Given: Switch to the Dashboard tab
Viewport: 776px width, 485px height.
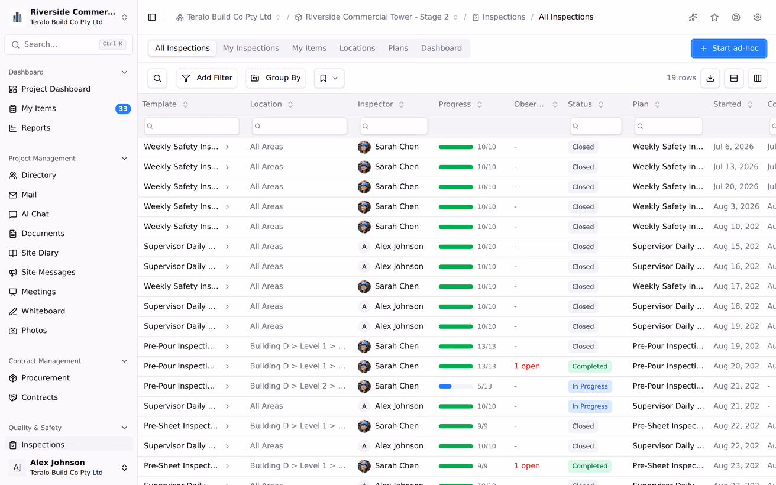Looking at the screenshot, I should coord(441,48).
